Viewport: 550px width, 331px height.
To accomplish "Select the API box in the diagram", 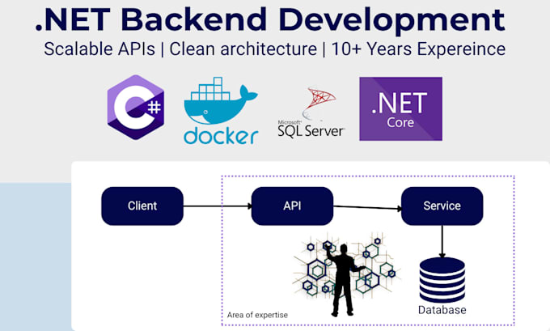I will (x=292, y=206).
